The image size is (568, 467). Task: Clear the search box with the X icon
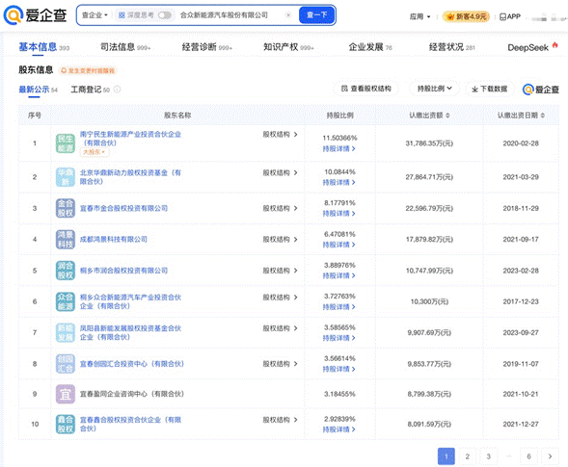click(x=288, y=15)
